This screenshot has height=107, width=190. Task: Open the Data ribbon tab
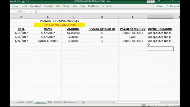click(58, 6)
